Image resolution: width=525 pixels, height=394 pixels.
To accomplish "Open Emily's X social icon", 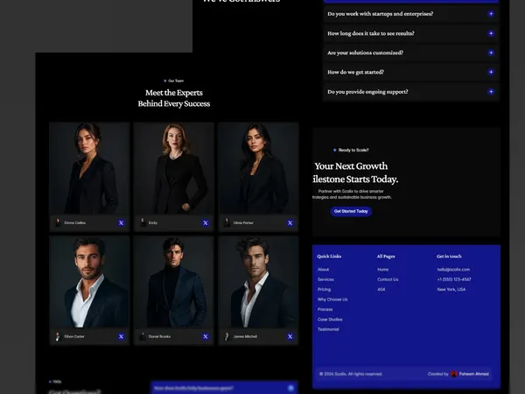I will (206, 222).
